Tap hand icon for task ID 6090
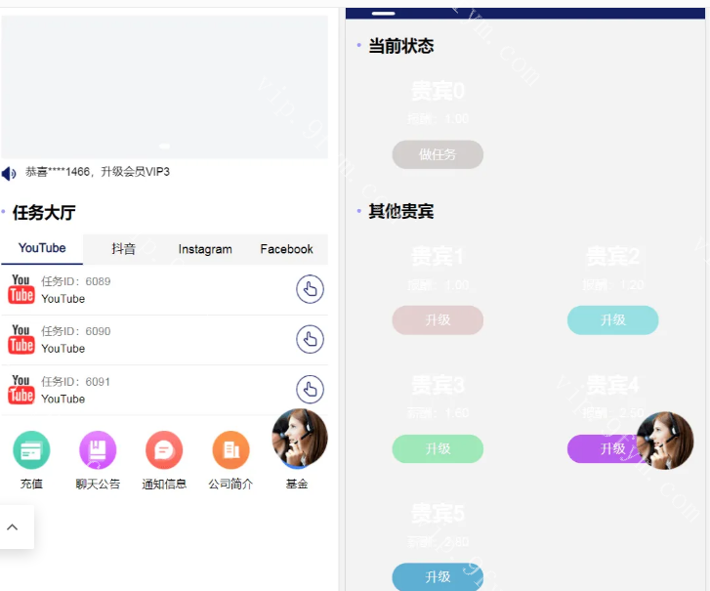 (x=310, y=339)
